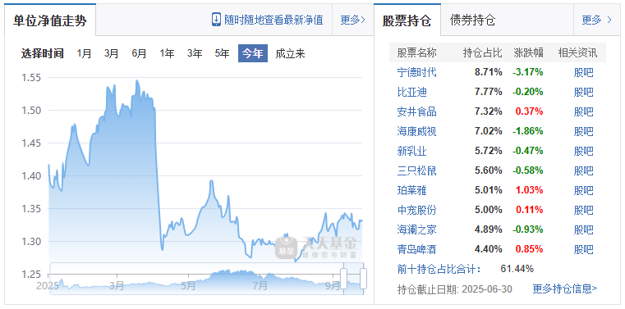Click the 1.03% change for 珀莱雅
Viewport: 625px width, 309px height.
click(530, 190)
